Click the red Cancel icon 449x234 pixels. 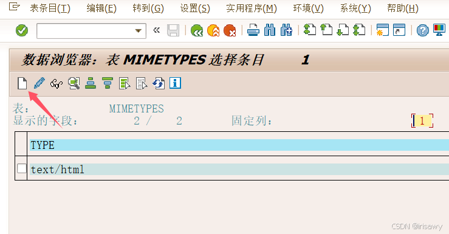point(230,30)
